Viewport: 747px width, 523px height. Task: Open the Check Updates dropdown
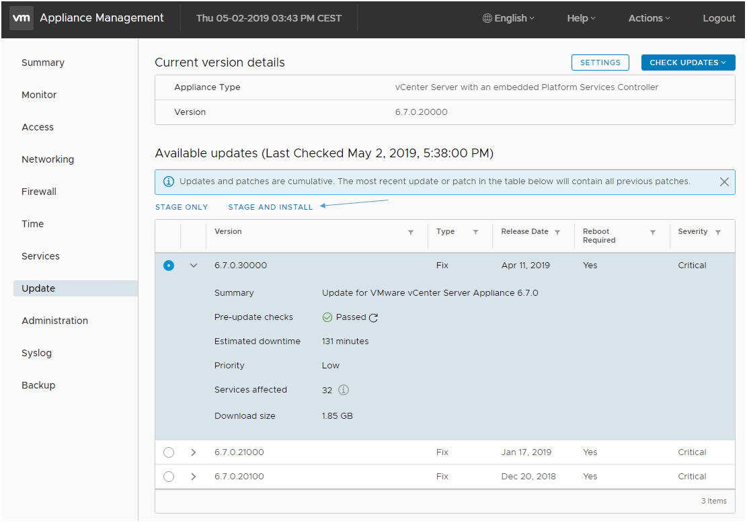pos(688,62)
